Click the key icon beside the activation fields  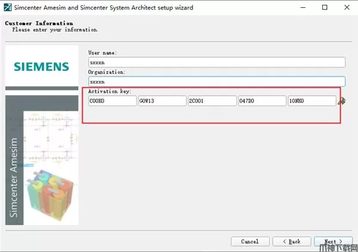coord(341,101)
